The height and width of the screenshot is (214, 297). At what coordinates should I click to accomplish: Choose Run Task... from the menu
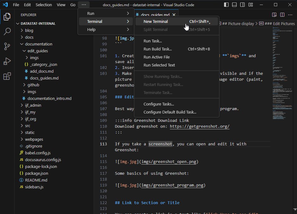point(177,41)
